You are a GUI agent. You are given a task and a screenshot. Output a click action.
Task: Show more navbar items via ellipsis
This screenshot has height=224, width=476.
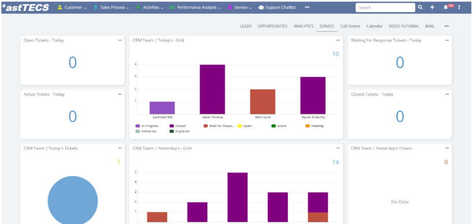tap(307, 8)
